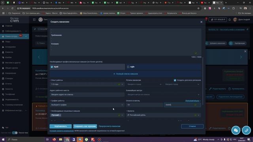Focus salary field containing 25000
The image size is (253, 142).
[182, 105]
